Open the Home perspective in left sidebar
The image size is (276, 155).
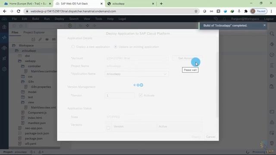4,27
